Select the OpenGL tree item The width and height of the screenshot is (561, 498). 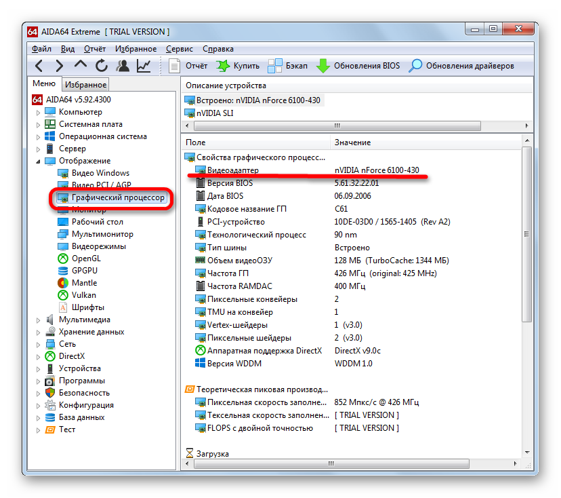pyautogui.click(x=86, y=258)
